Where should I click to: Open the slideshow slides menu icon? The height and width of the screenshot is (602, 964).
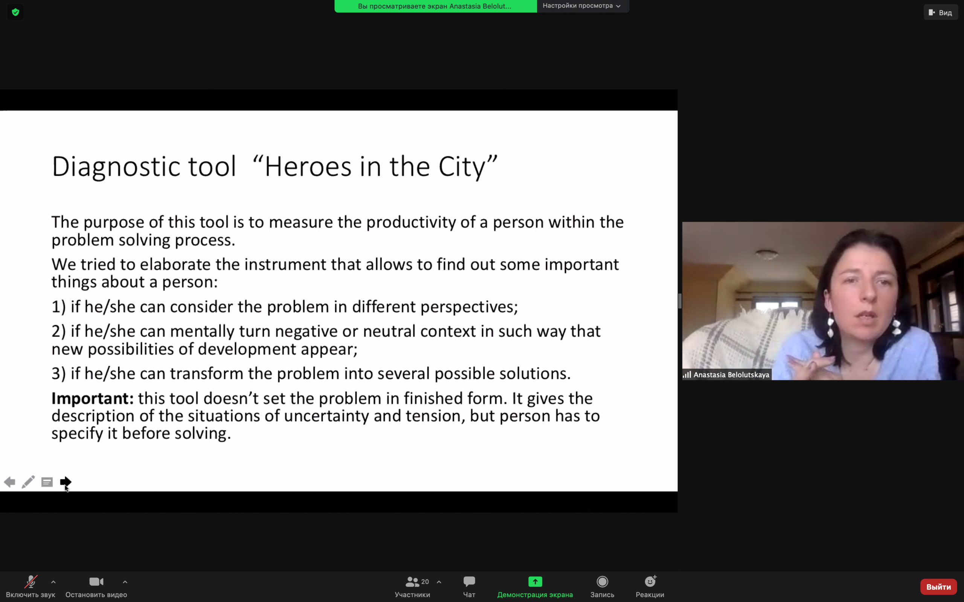pyautogui.click(x=47, y=482)
